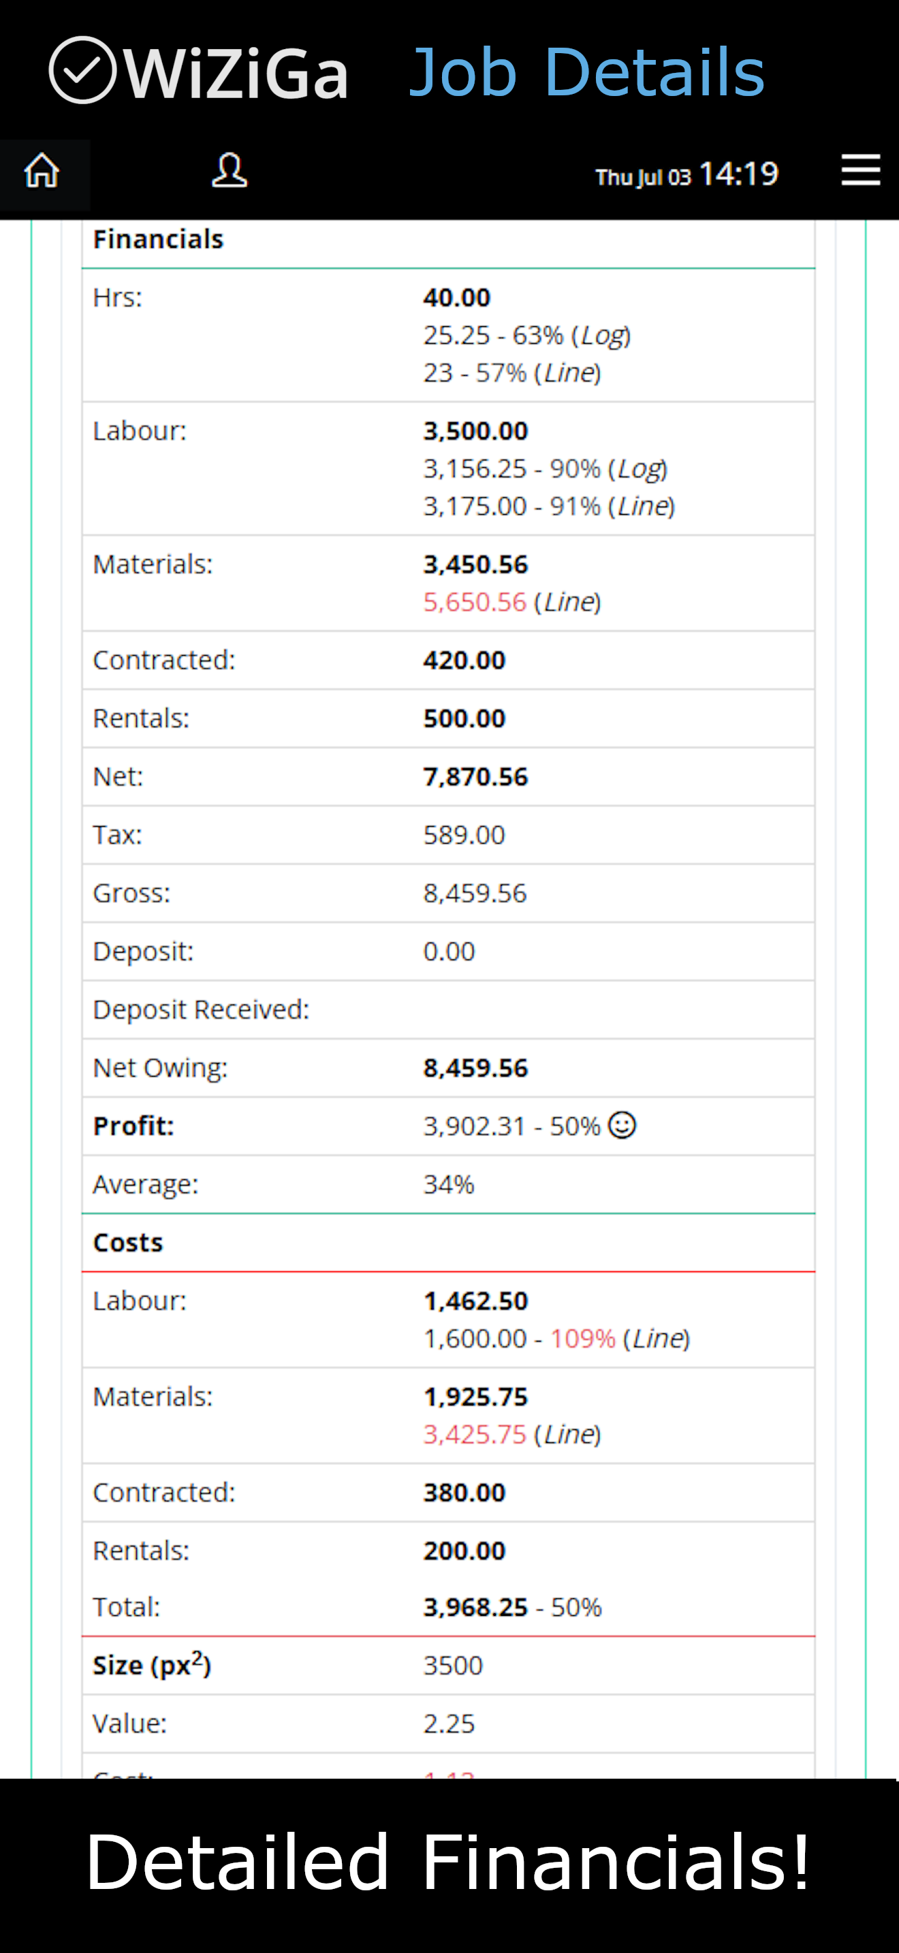899x1953 pixels.
Task: Click the profit smiley face icon
Action: coord(622,1124)
